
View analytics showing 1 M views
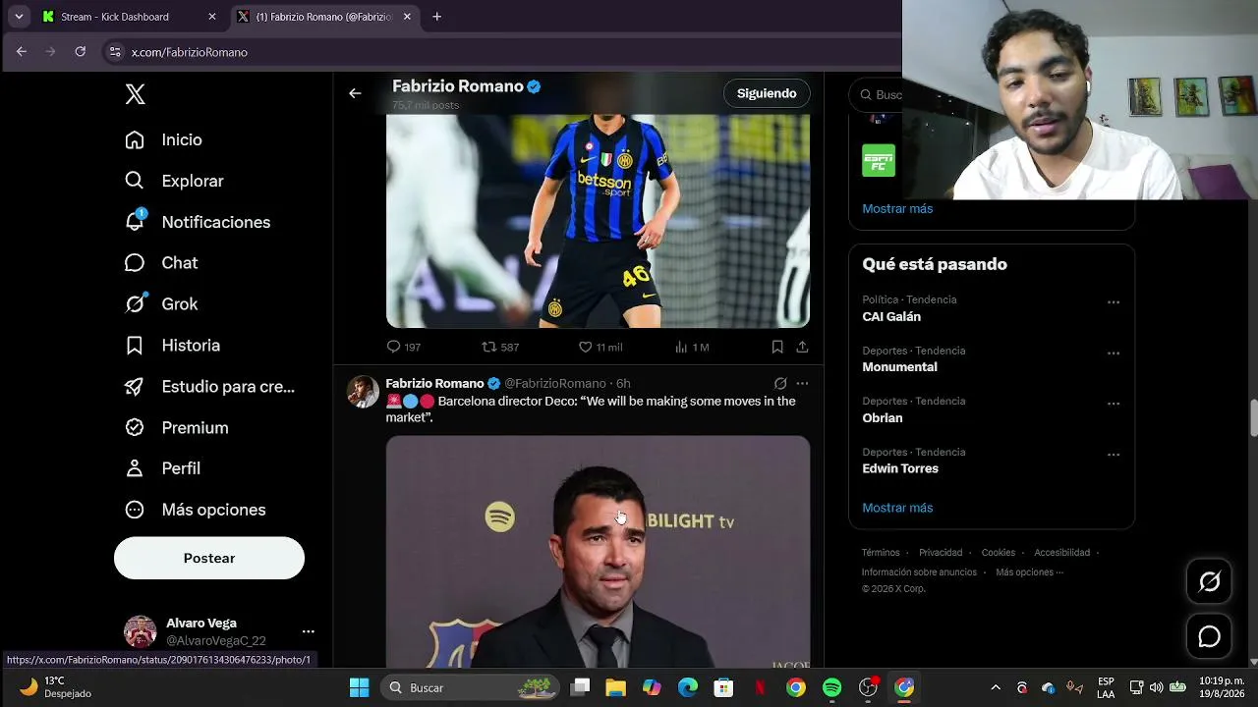coord(692,347)
